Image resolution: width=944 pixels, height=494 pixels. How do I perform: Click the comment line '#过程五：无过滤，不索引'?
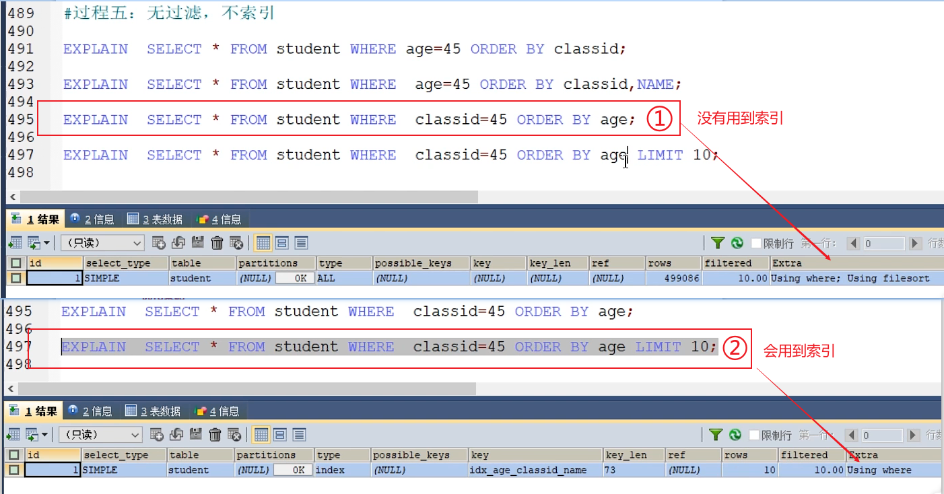pyautogui.click(x=169, y=13)
